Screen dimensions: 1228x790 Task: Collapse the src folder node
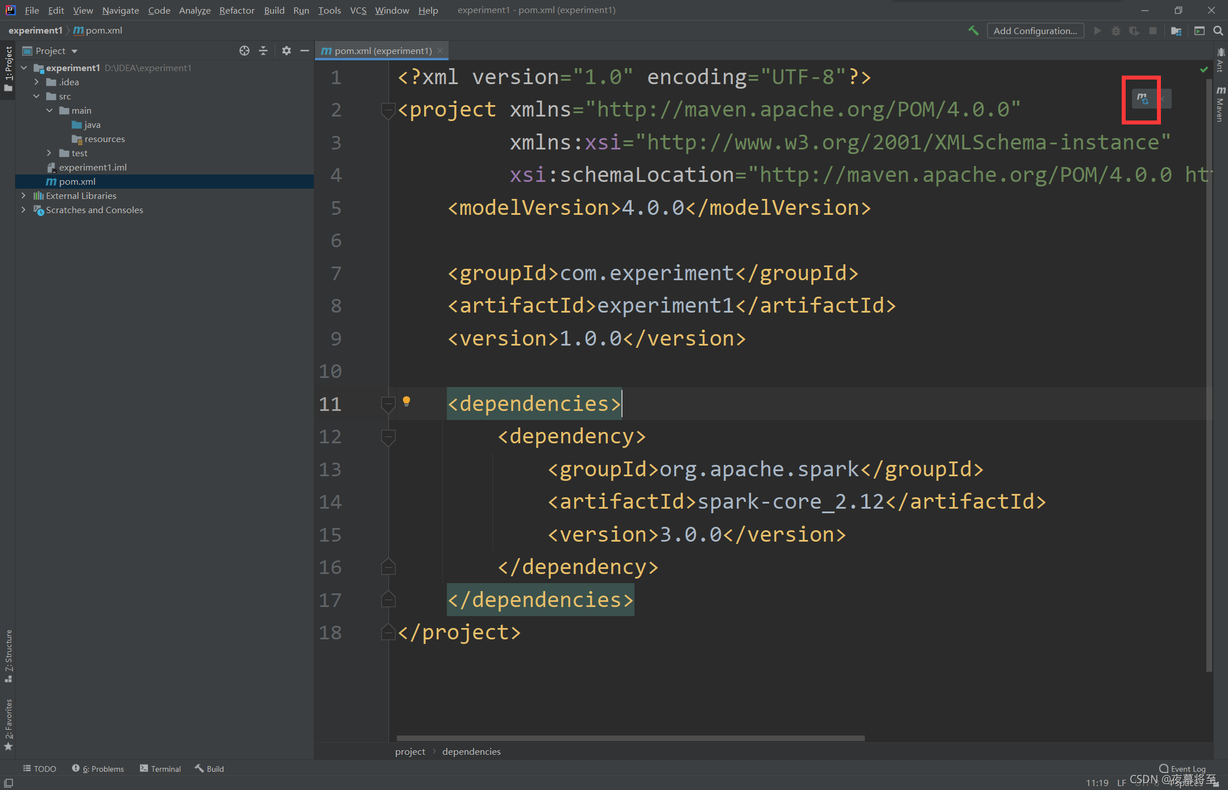[36, 96]
